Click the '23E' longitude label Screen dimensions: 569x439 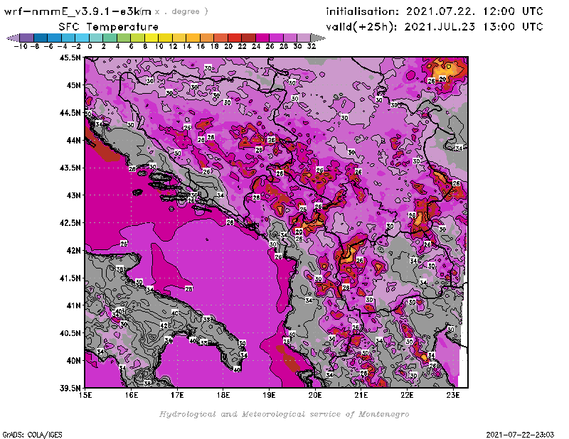click(453, 395)
